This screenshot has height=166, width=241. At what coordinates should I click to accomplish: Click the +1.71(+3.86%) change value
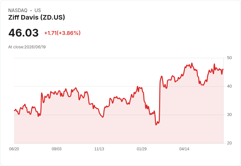pos(63,33)
